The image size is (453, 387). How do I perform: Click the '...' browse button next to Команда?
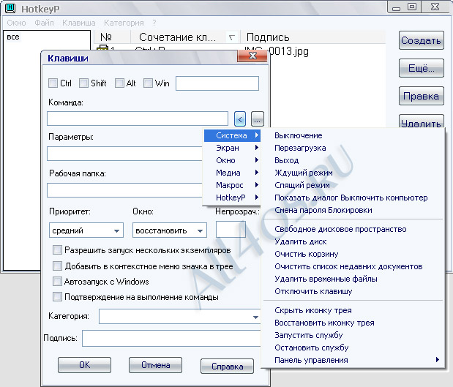[x=257, y=119]
